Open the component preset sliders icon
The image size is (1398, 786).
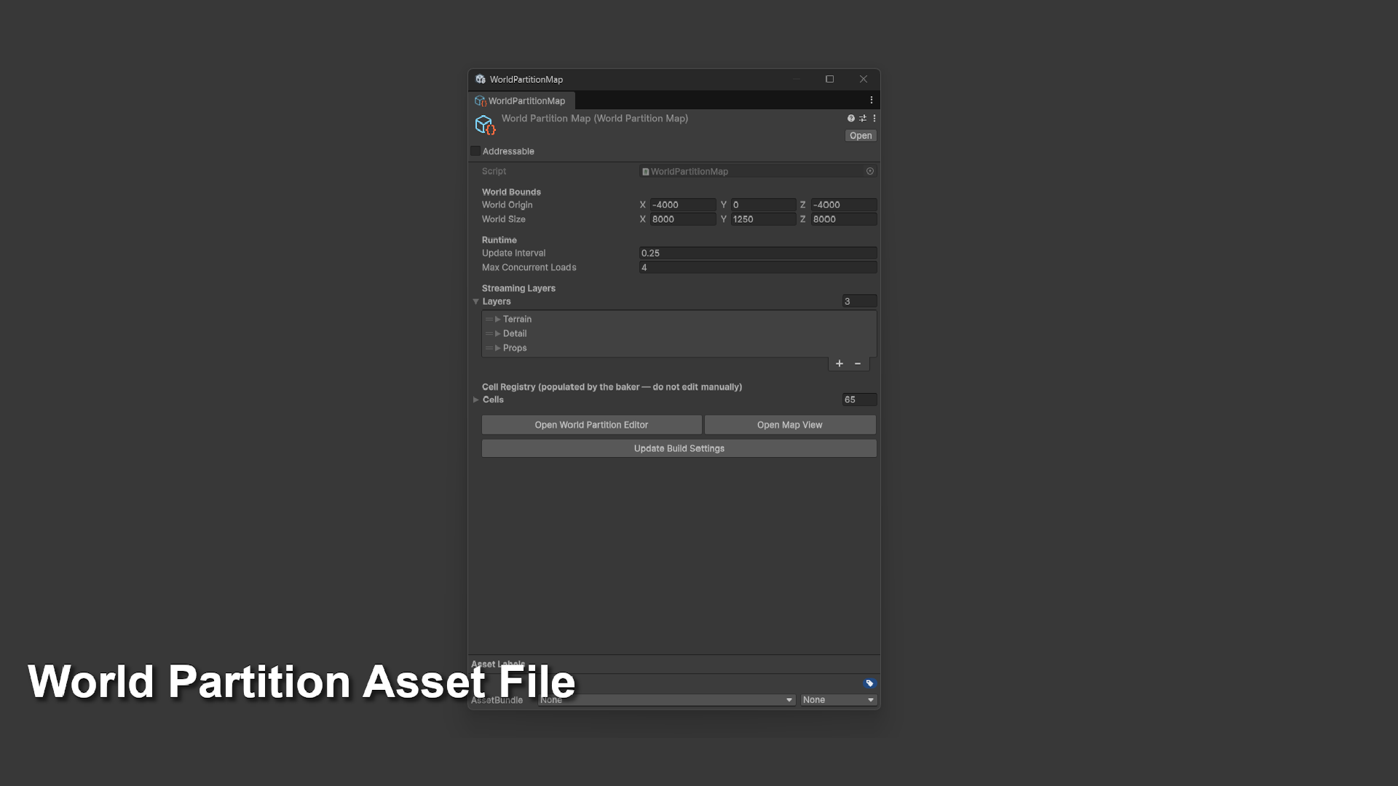[x=863, y=119]
